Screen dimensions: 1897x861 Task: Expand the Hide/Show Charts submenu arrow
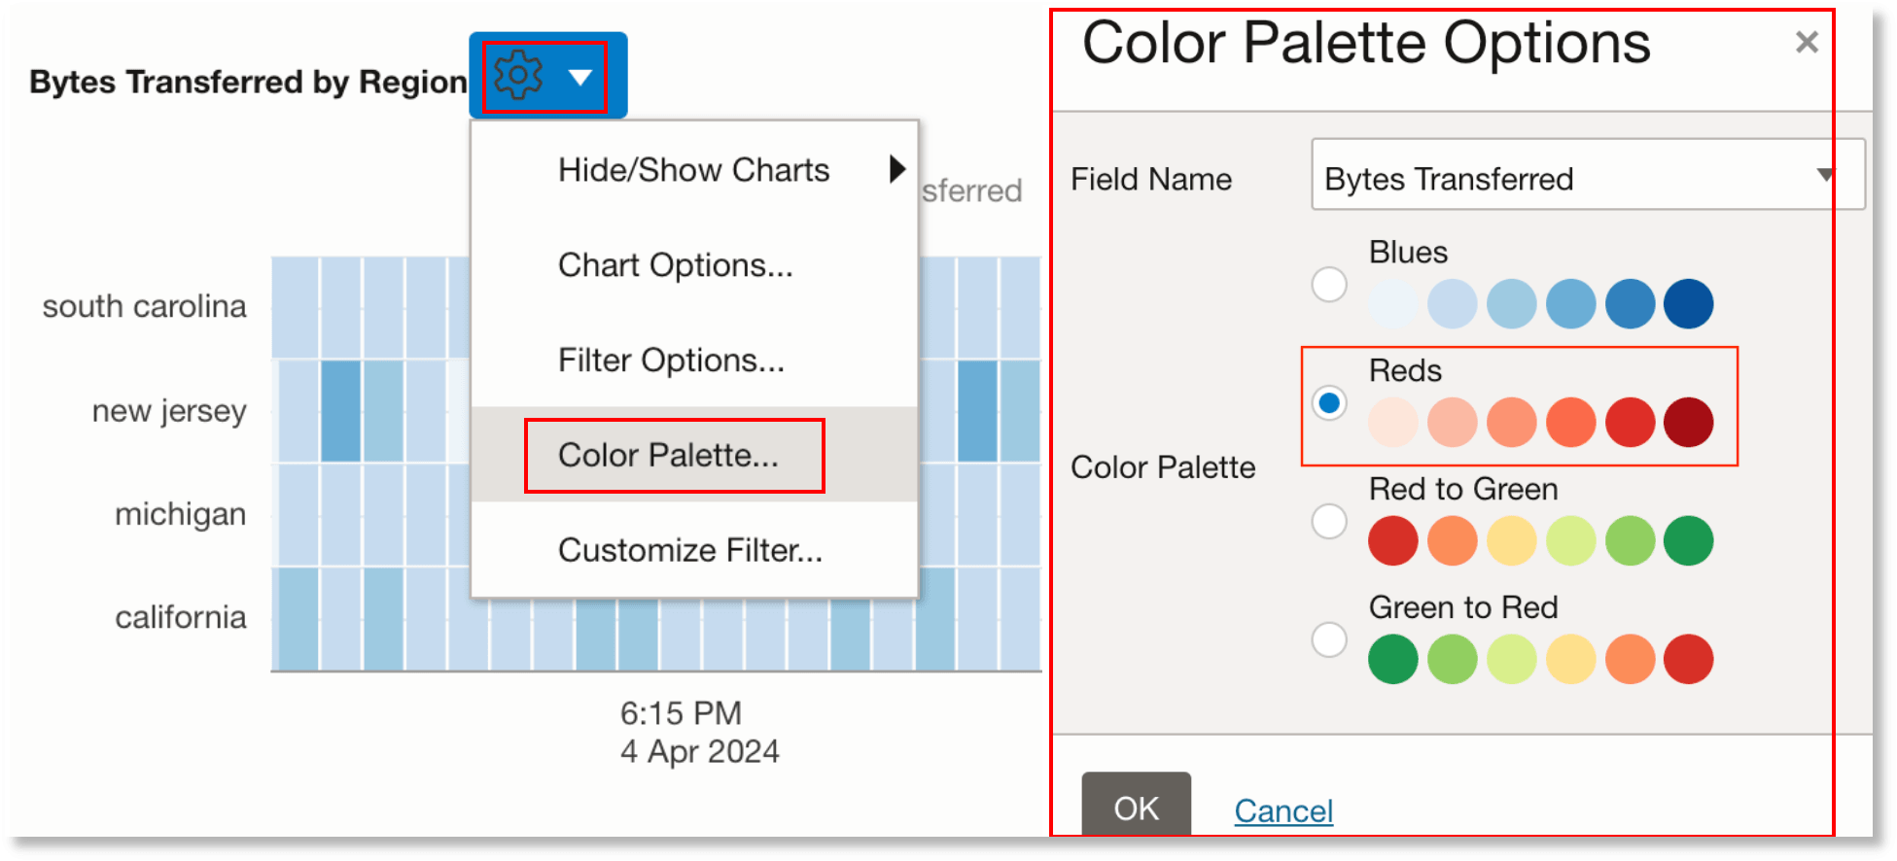pyautogui.click(x=896, y=168)
